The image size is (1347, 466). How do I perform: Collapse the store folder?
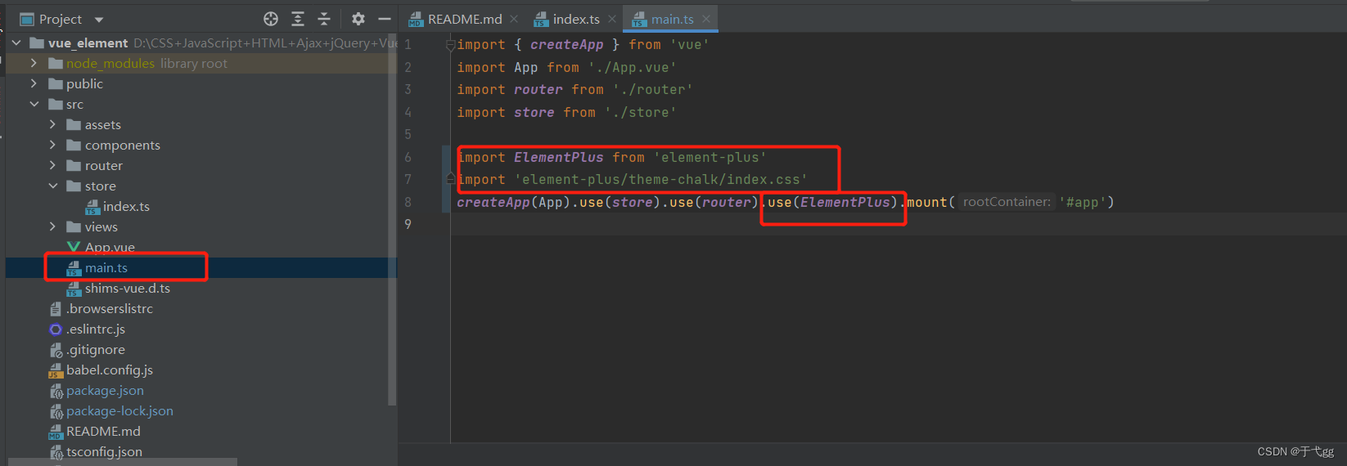[x=52, y=186]
